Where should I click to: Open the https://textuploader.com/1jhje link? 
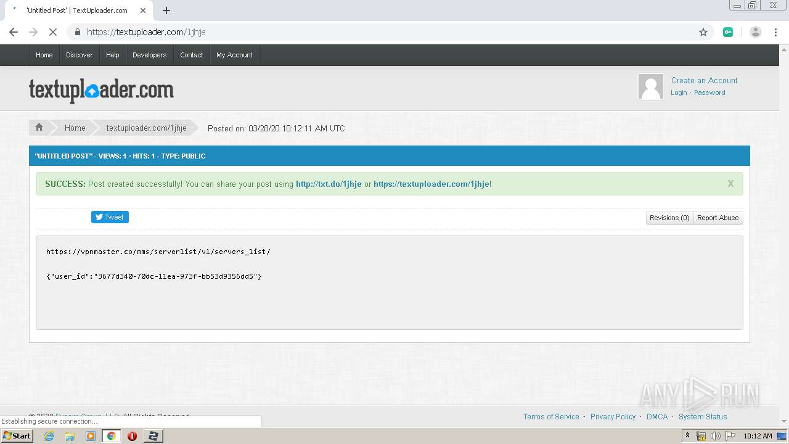tap(431, 184)
